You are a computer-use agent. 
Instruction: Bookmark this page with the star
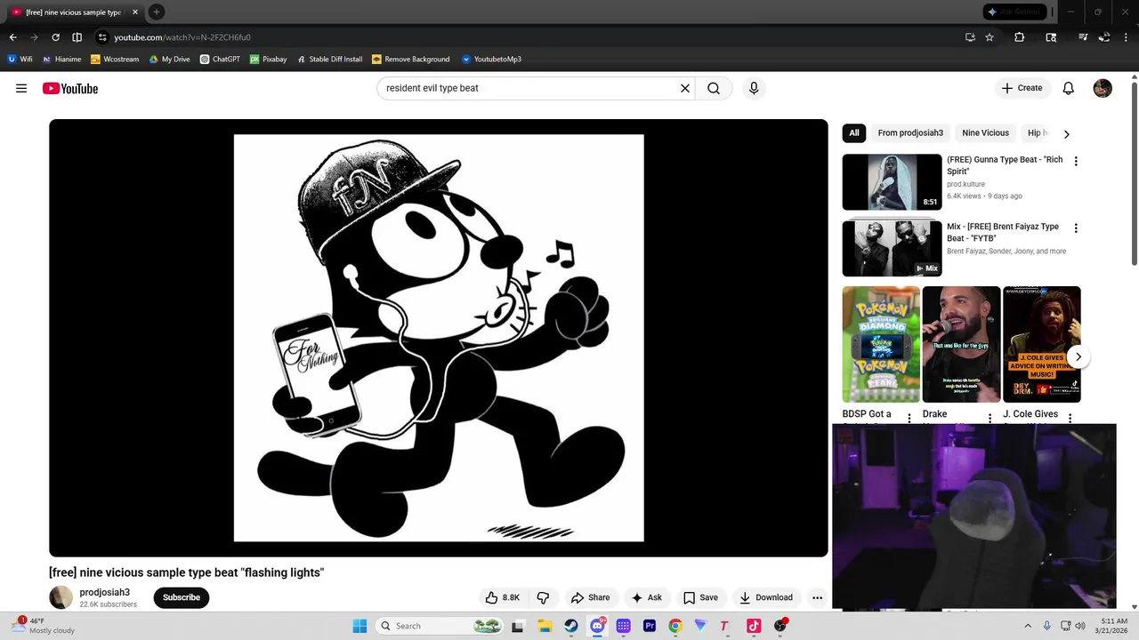[x=990, y=37]
